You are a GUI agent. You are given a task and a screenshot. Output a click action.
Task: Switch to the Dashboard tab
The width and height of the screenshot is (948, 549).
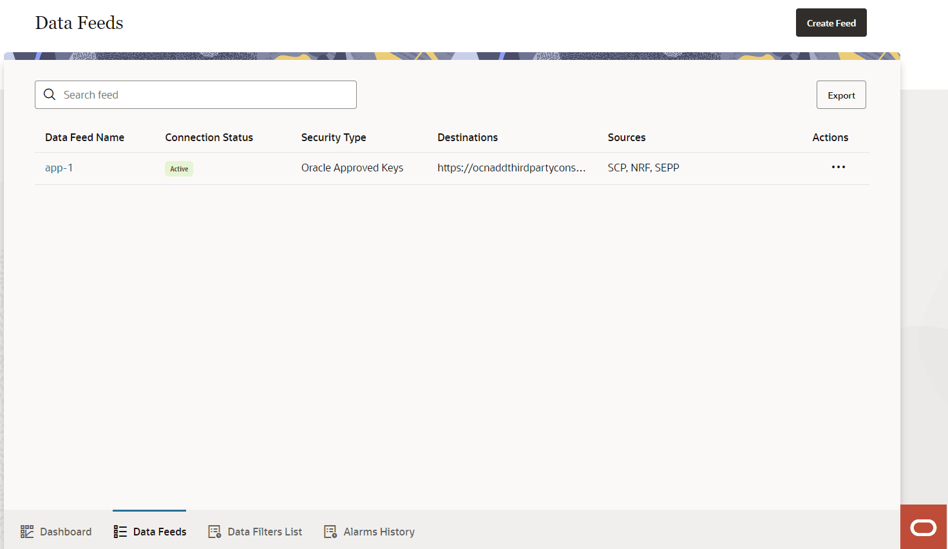point(56,532)
